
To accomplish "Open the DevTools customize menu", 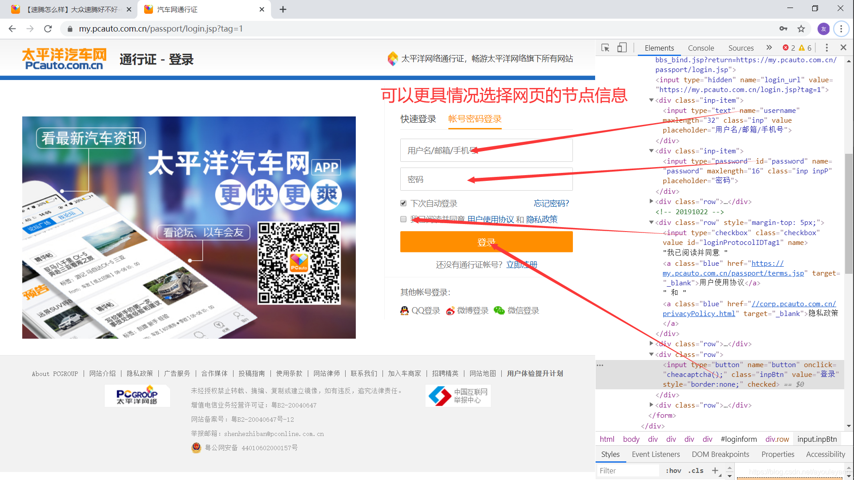I will pos(826,48).
